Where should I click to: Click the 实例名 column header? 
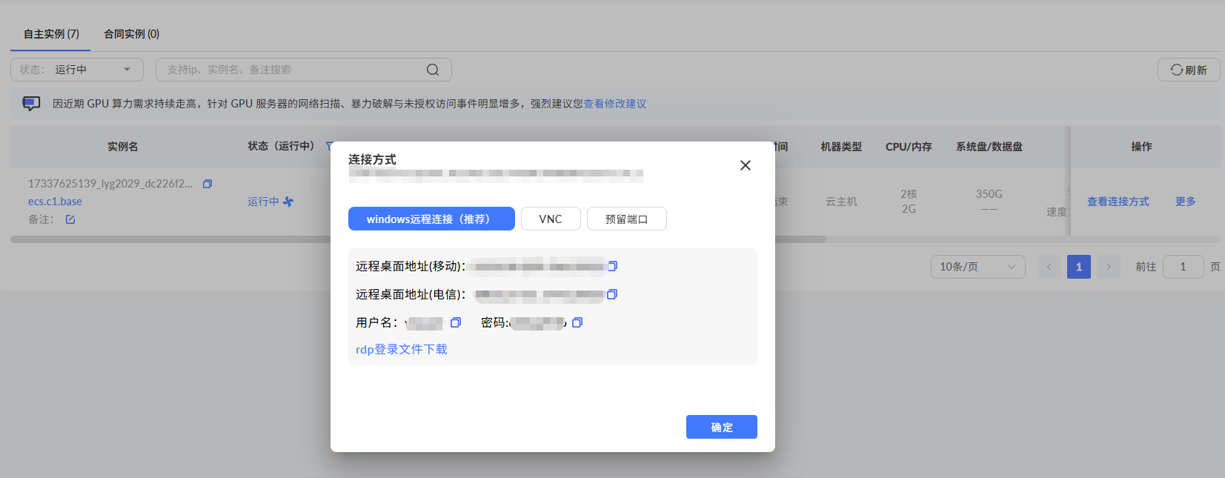pyautogui.click(x=123, y=147)
